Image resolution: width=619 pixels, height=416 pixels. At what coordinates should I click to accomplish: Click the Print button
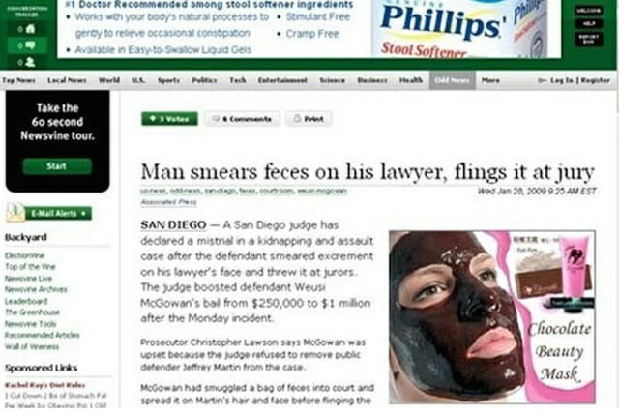pos(309,119)
